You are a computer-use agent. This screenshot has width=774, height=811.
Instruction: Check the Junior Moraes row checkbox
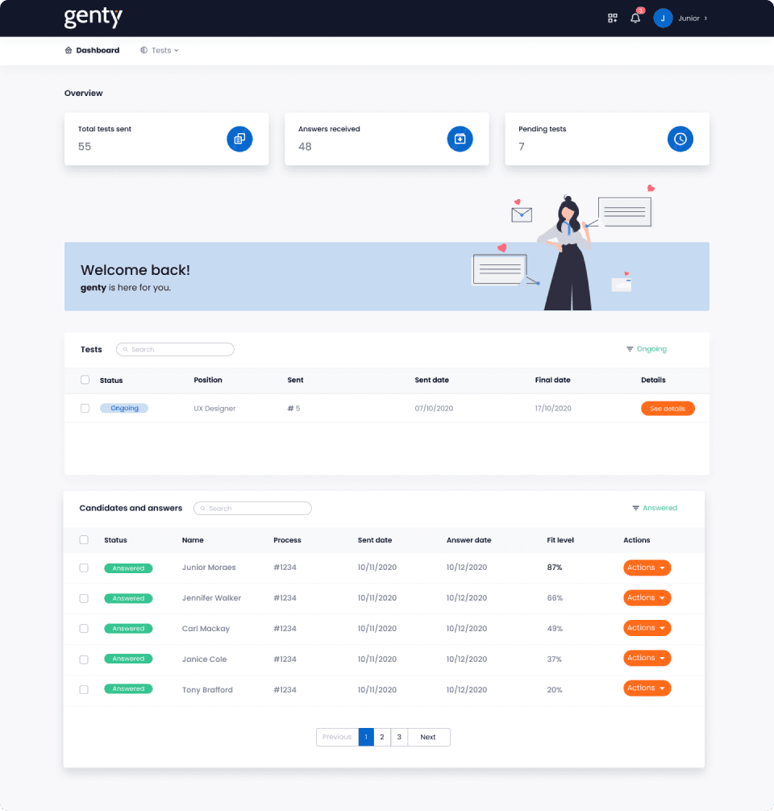pos(84,568)
